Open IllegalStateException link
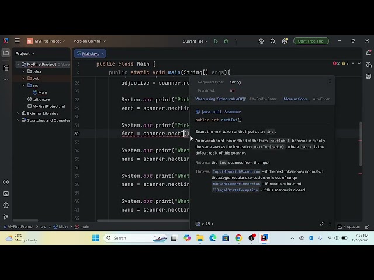Viewport: 374px width, 280px height. [x=235, y=190]
